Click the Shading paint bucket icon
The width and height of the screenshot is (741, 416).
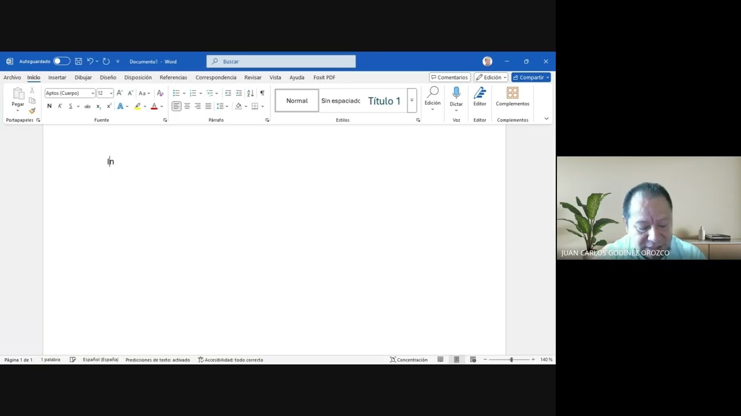[238, 106]
